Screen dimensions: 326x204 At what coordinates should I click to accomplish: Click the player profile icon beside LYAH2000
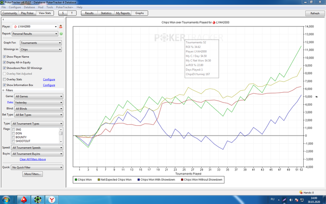point(61,27)
